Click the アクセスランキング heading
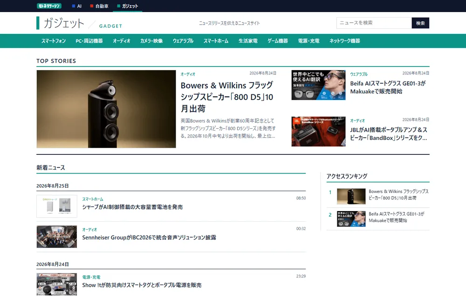This screenshot has height=298, width=466. pyautogui.click(x=347, y=176)
